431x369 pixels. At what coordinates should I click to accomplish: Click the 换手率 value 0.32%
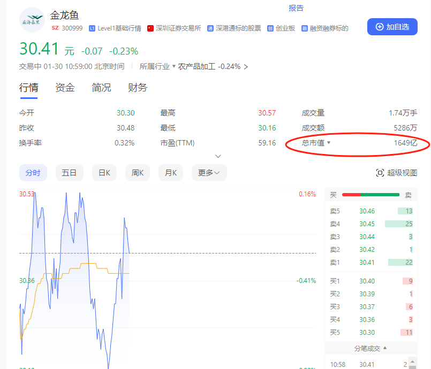[125, 143]
